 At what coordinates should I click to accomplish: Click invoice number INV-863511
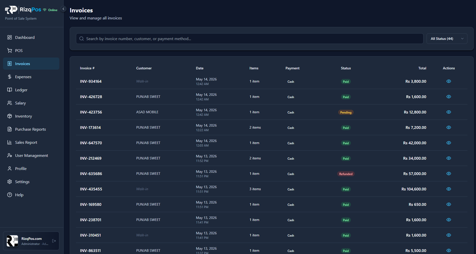pos(90,250)
